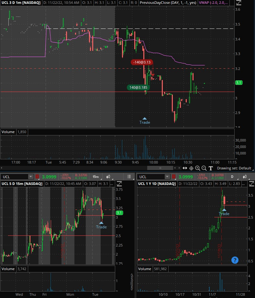
Task: Click the Trade marker on the 15m chart
Action: coord(101,225)
